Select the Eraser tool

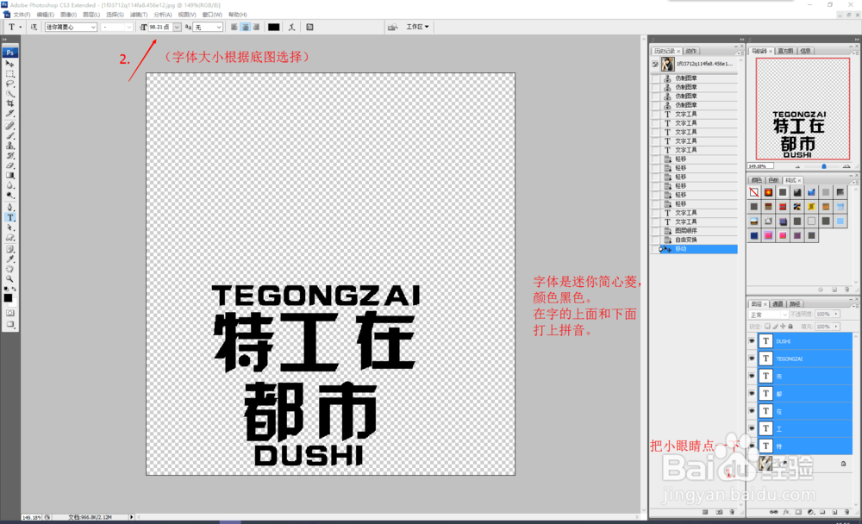point(9,165)
